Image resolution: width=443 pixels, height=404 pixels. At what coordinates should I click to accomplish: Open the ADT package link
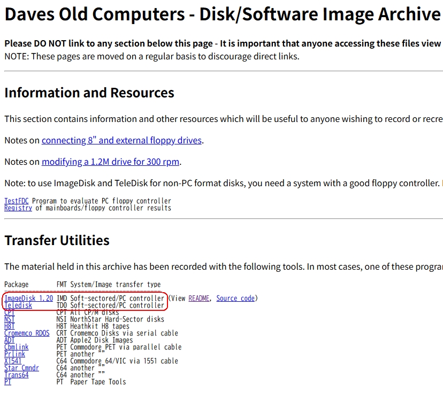(9, 340)
